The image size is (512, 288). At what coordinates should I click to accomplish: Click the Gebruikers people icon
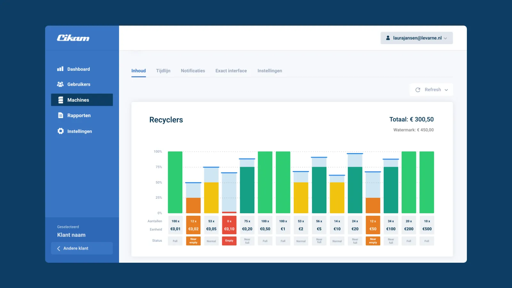tap(60, 84)
